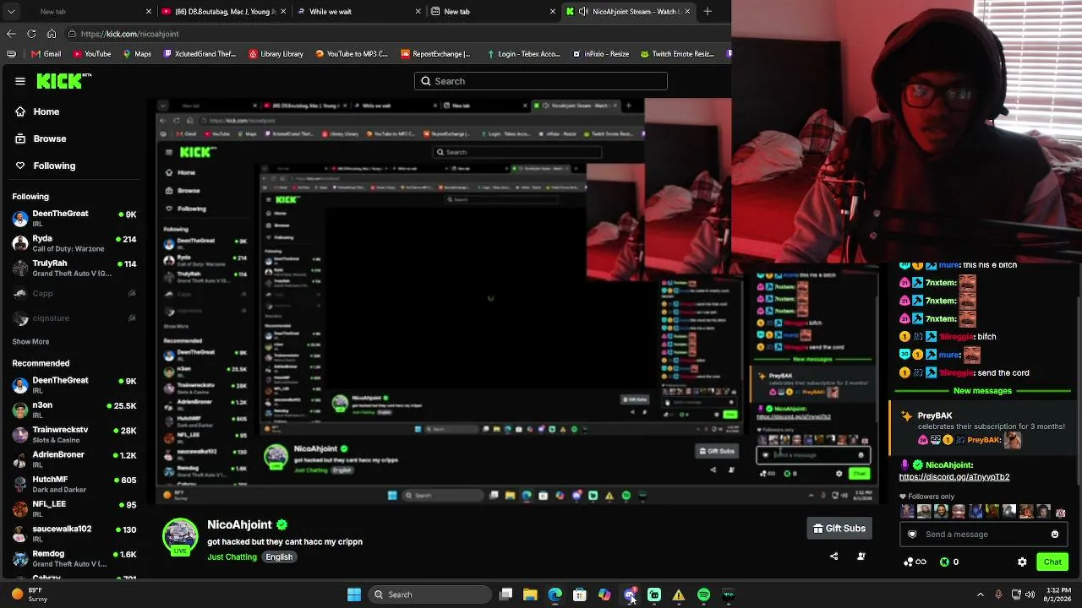Go to the Kick logo homepage
1082x608 pixels.
[64, 81]
